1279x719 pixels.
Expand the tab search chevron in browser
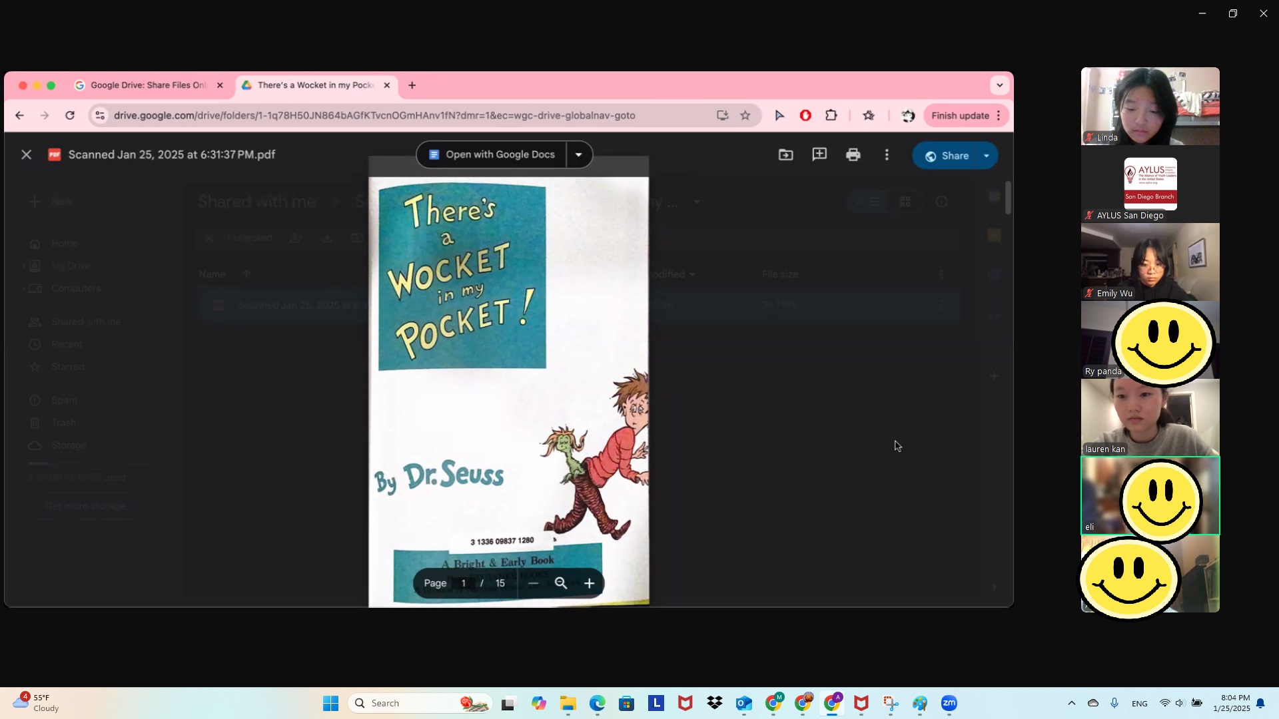[999, 85]
